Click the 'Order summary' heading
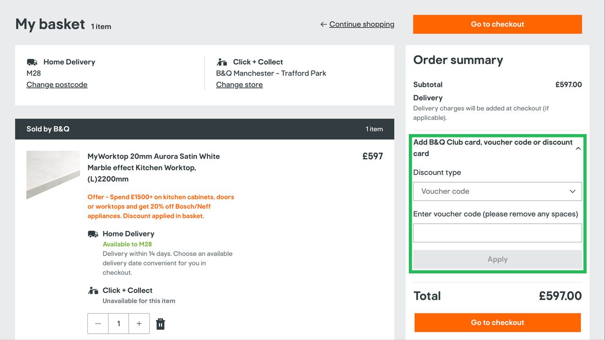This screenshot has width=605, height=340. (x=458, y=60)
